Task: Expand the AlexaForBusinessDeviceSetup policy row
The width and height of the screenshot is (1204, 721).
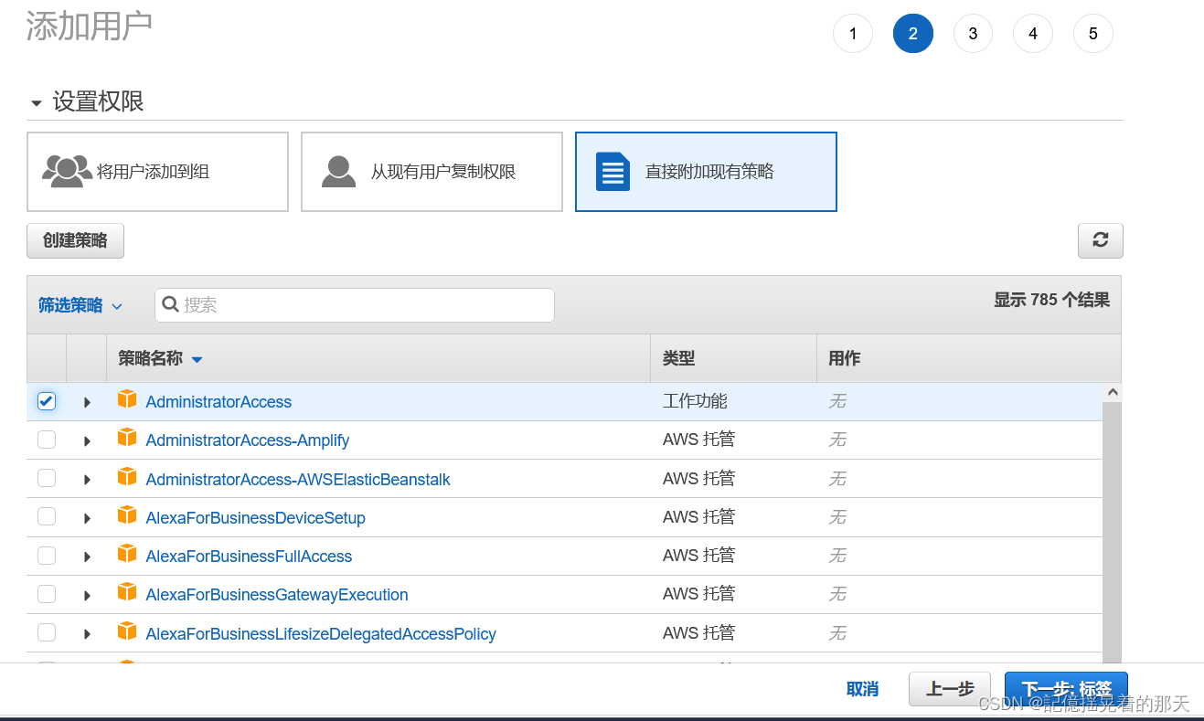Action: (87, 518)
